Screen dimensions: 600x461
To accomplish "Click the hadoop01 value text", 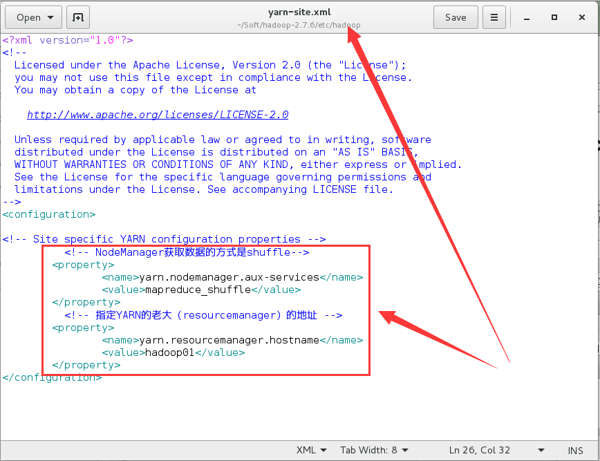I will [x=170, y=352].
